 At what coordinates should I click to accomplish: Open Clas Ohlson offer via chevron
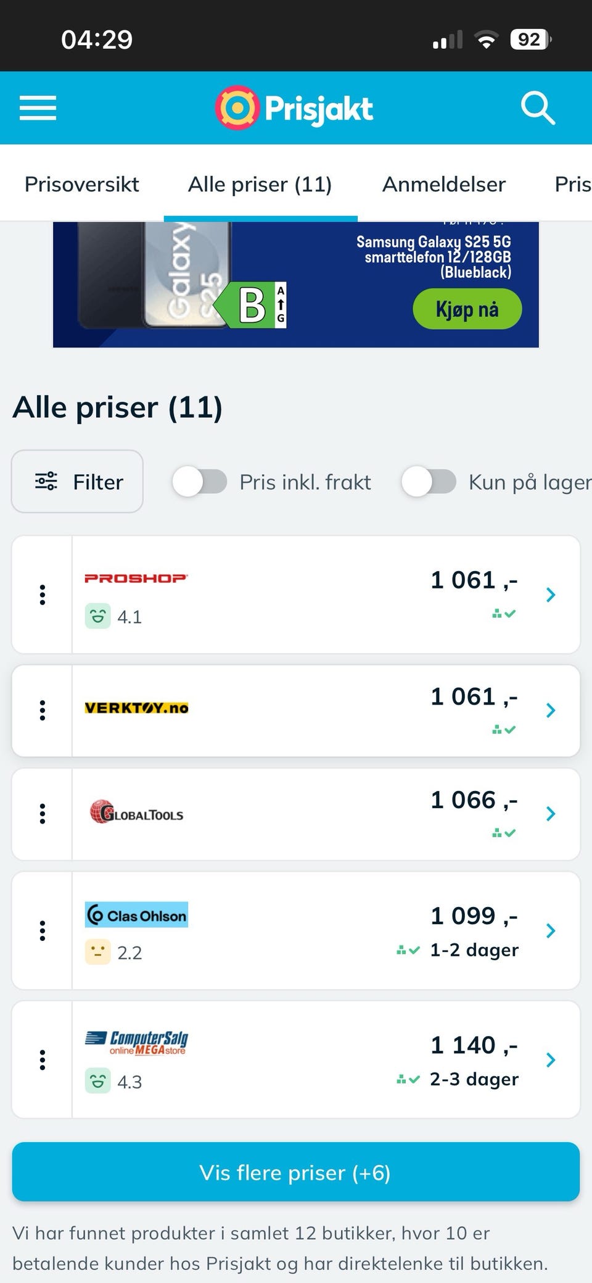pyautogui.click(x=551, y=930)
